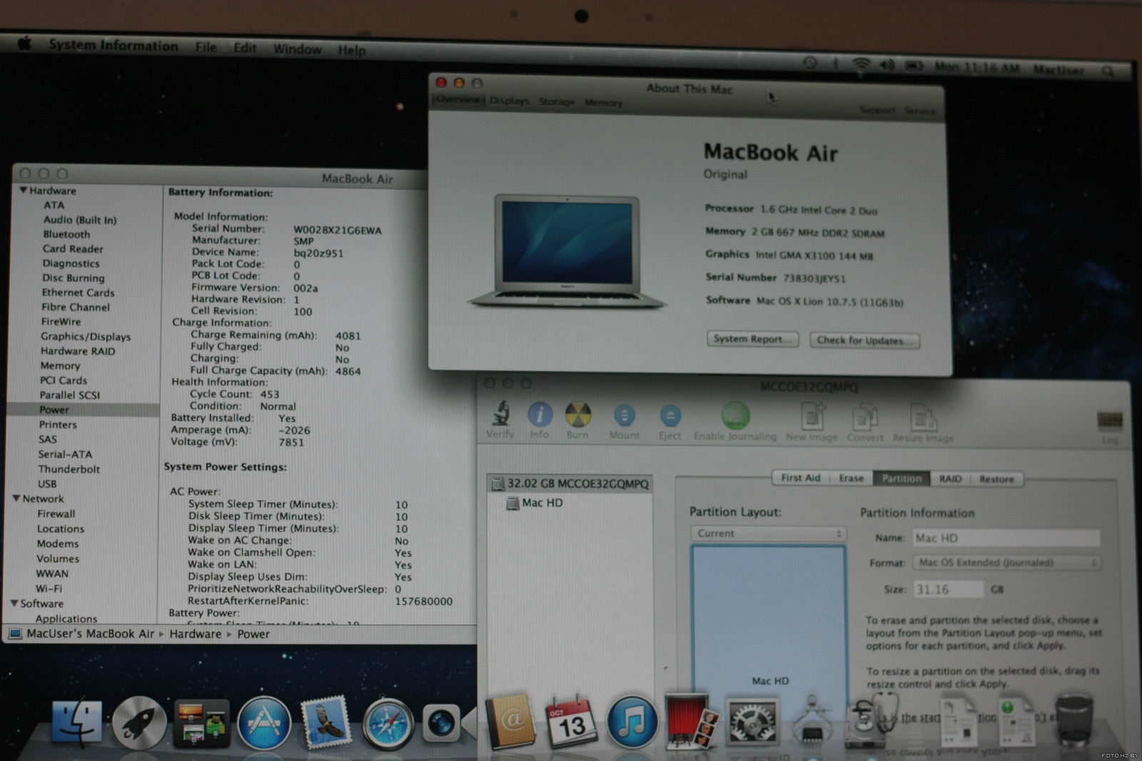
Task: Open Photo Booth in the Dock
Action: 691,721
